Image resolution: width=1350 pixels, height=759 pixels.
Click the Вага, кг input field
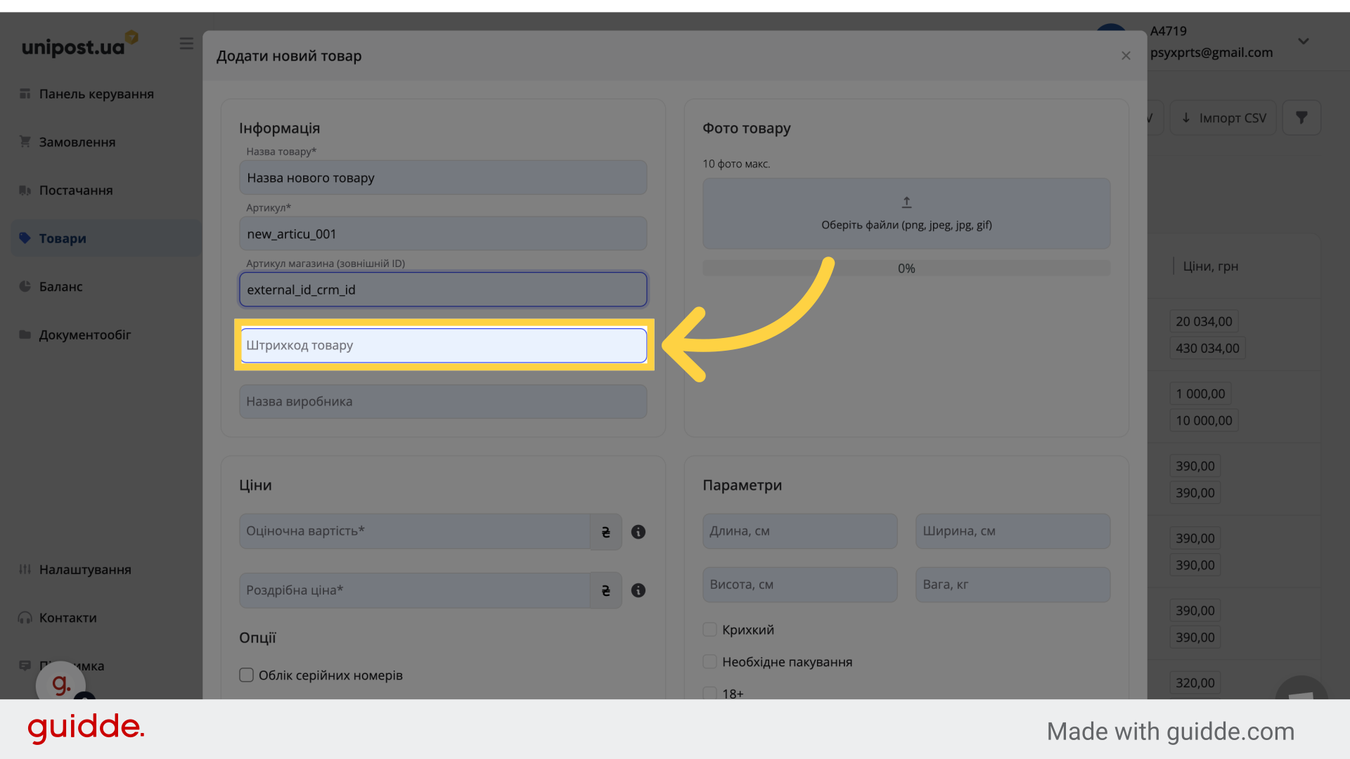click(1012, 585)
